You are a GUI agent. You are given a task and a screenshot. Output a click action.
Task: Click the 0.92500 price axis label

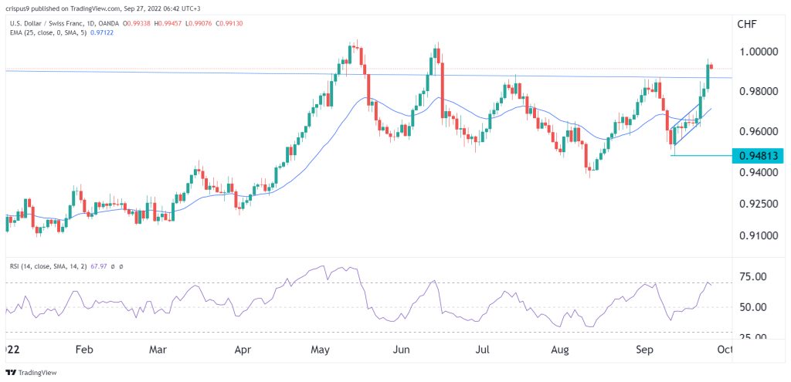point(760,204)
